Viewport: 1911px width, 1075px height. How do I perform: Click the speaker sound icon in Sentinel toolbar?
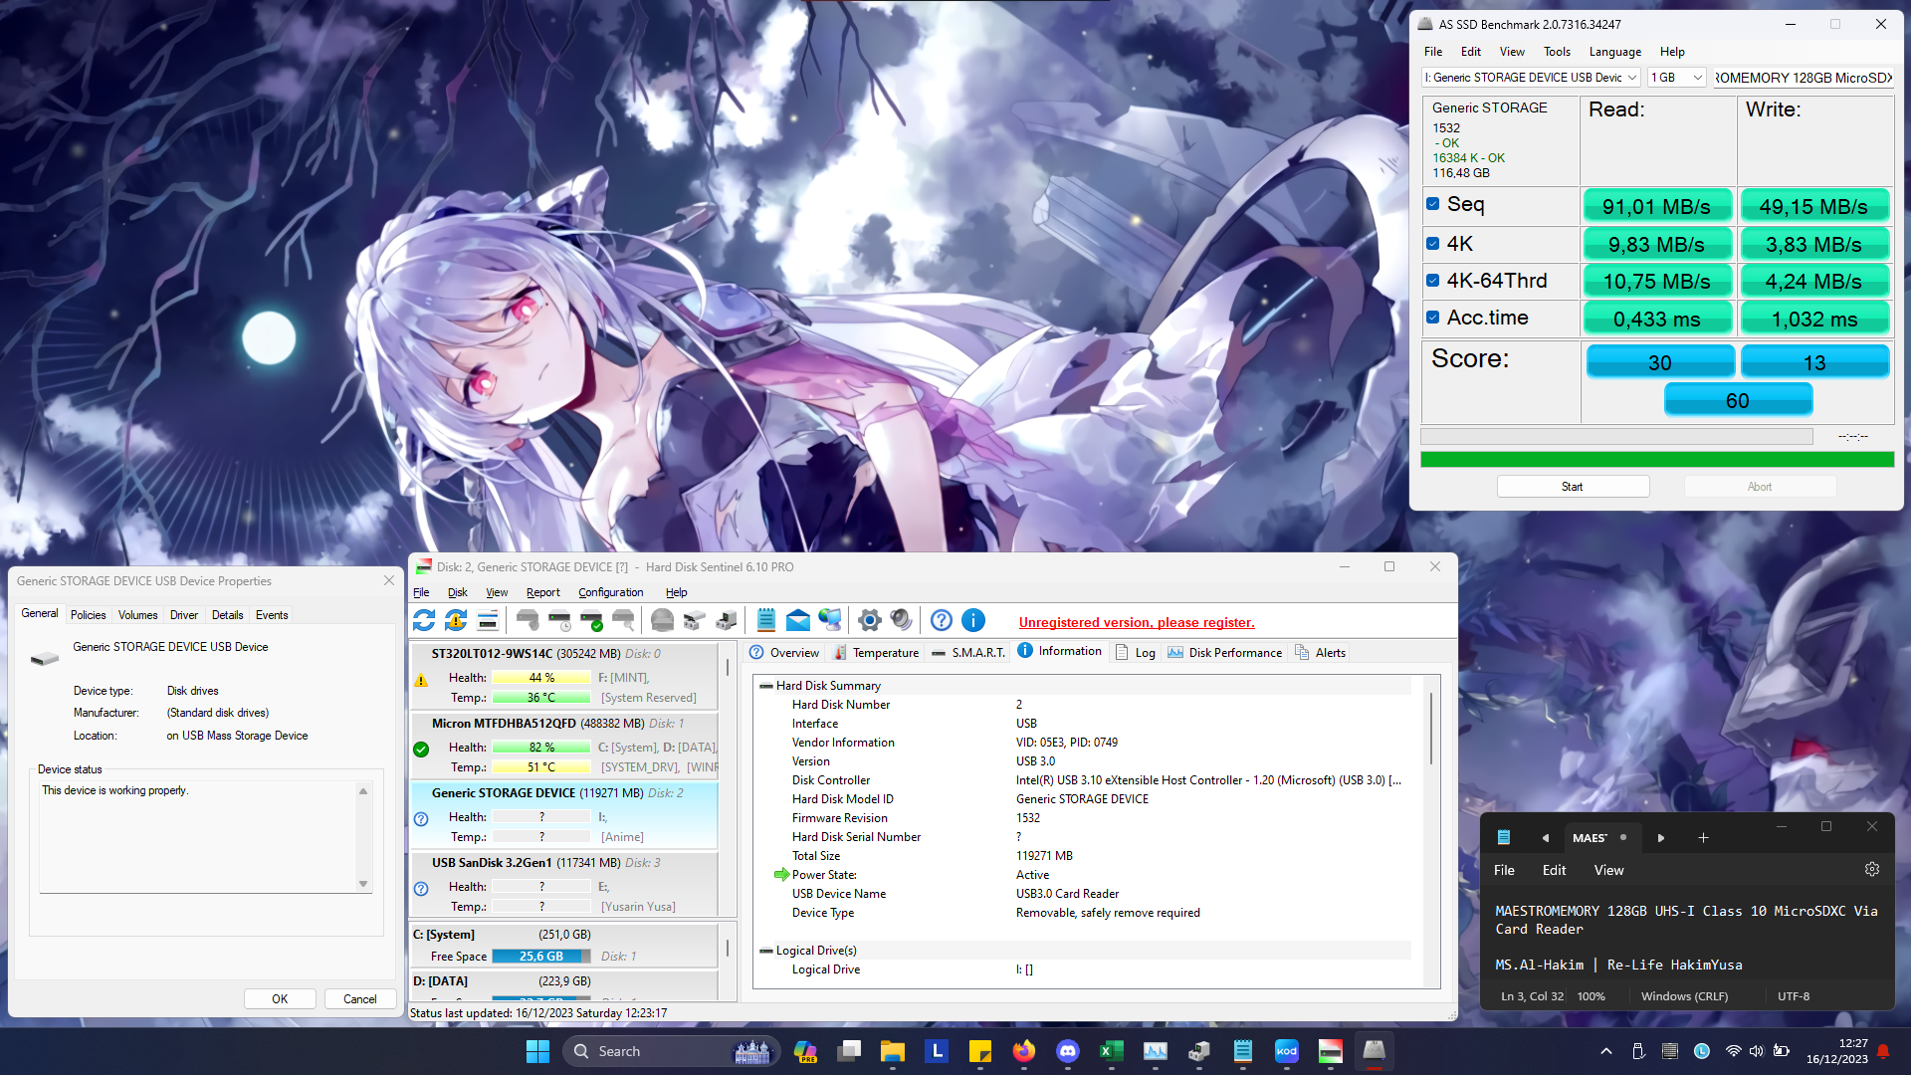click(x=902, y=621)
